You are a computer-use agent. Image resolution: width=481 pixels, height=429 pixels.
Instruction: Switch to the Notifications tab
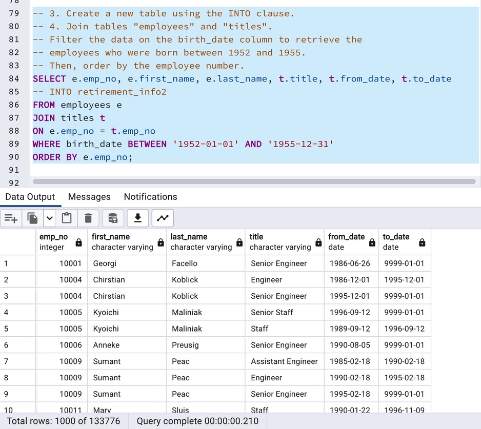[x=151, y=197]
